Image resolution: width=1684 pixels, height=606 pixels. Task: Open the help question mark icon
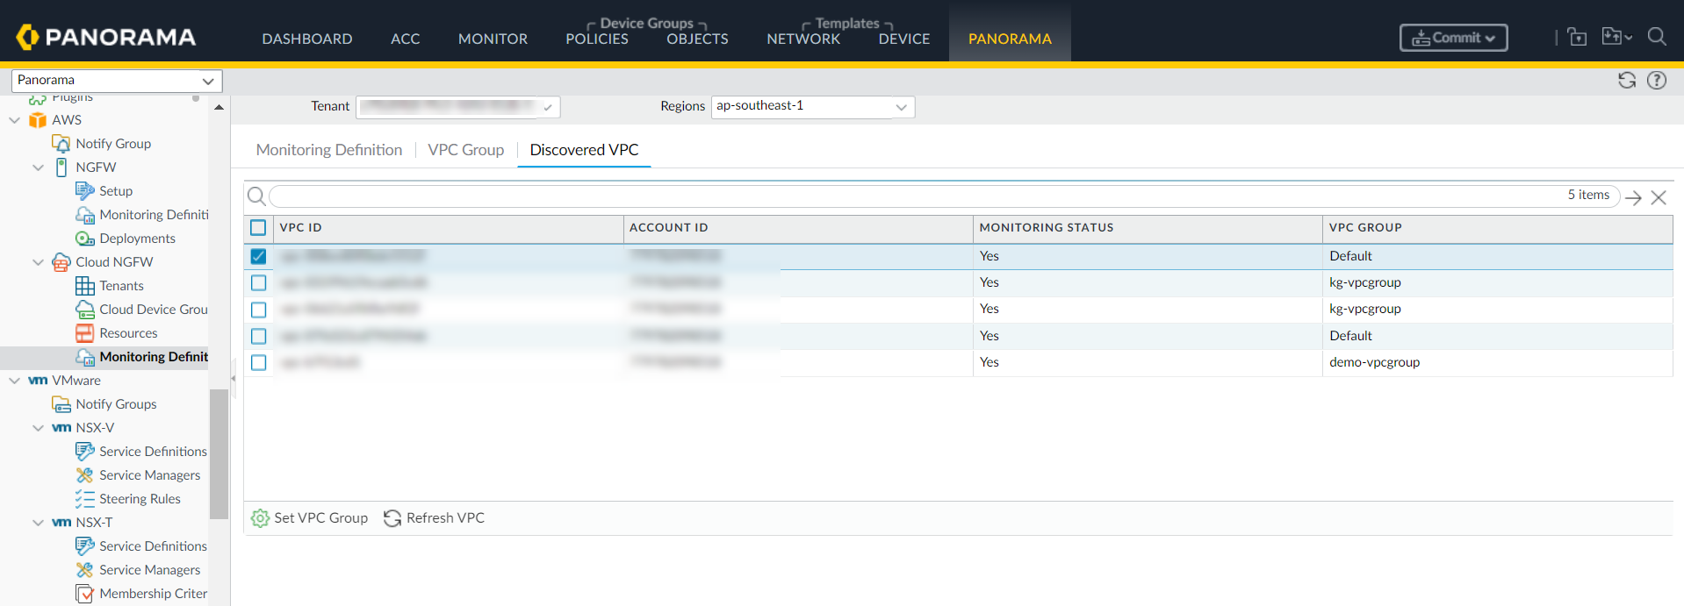coord(1656,81)
